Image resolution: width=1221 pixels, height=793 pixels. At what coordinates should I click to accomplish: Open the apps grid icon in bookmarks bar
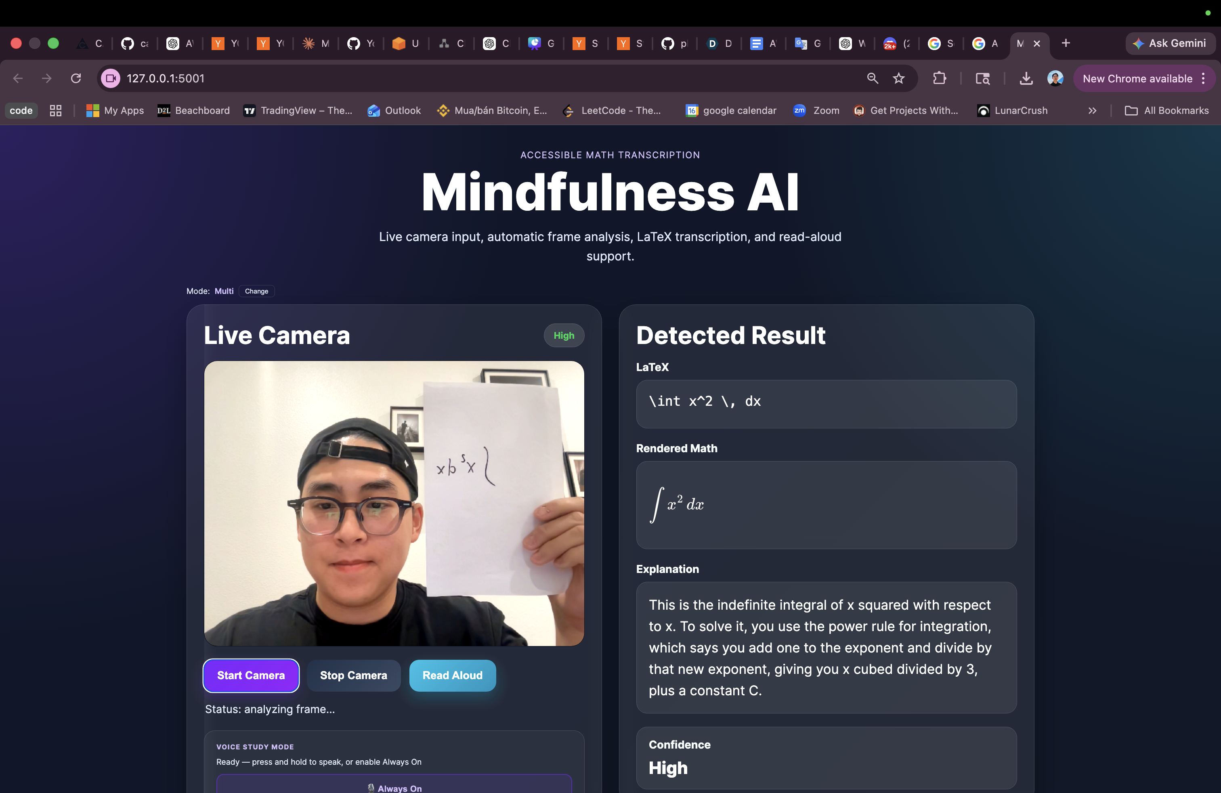click(55, 111)
